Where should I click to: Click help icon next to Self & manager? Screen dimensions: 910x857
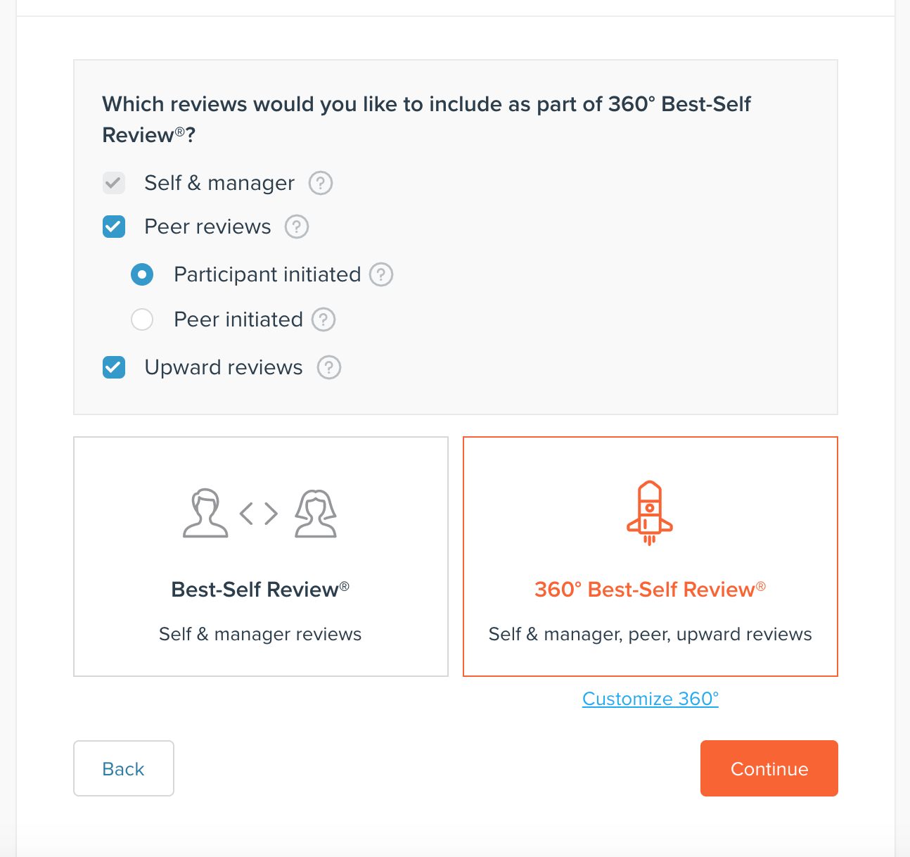tap(321, 183)
